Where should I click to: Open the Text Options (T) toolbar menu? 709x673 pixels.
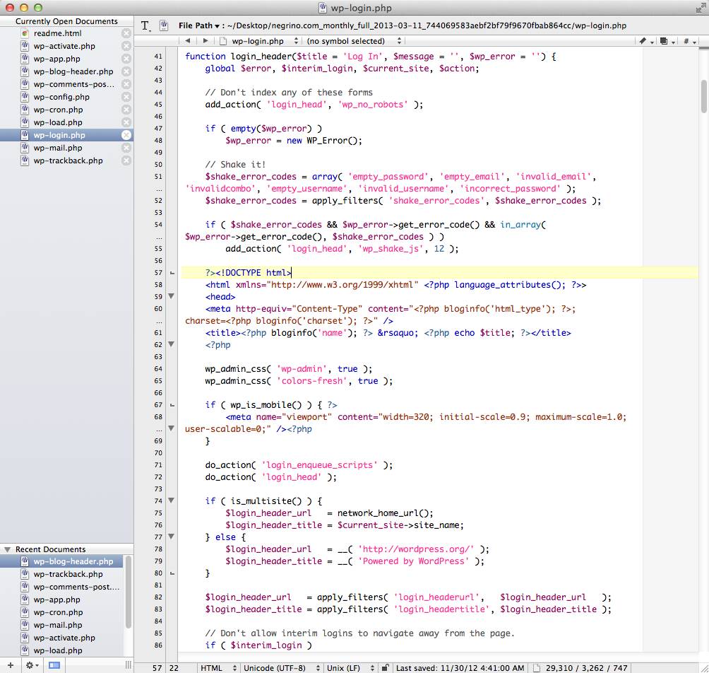pos(146,25)
